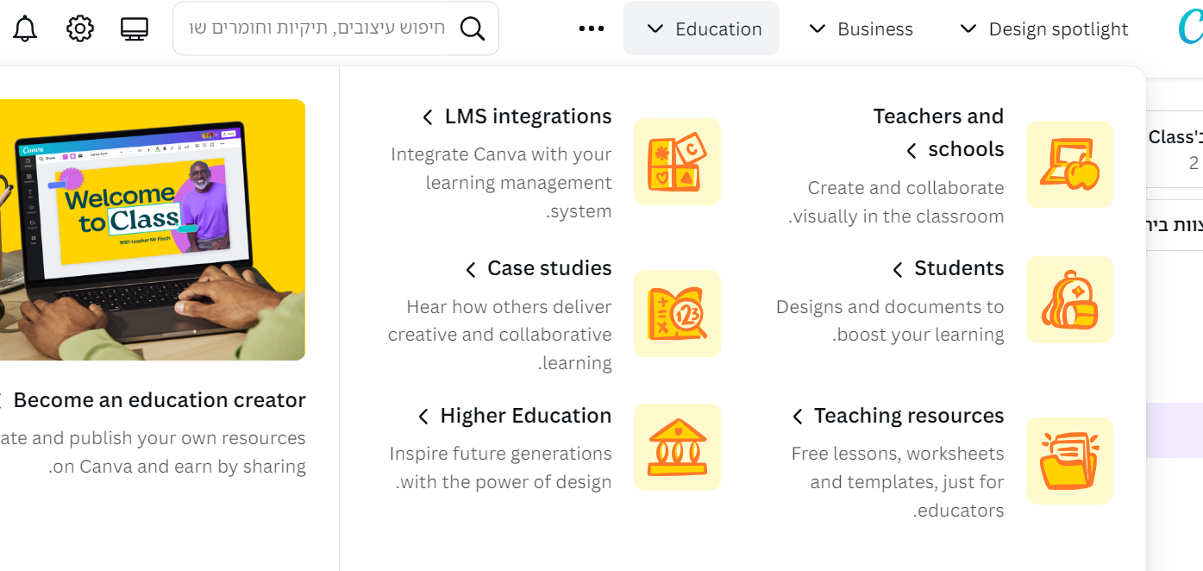Click the desktop monitor icon

click(x=135, y=28)
